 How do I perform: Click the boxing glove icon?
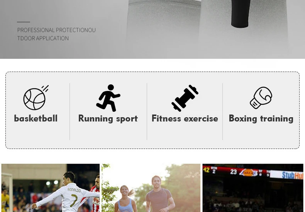pos(261,97)
